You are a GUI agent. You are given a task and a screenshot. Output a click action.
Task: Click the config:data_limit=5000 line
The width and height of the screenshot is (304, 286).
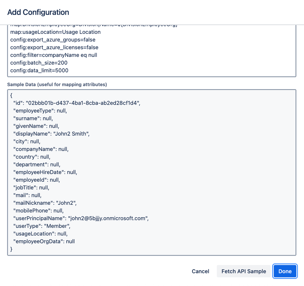pos(39,70)
